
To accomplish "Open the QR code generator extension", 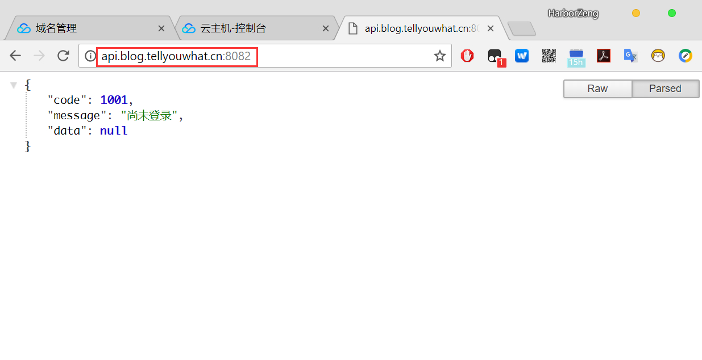I will click(549, 56).
